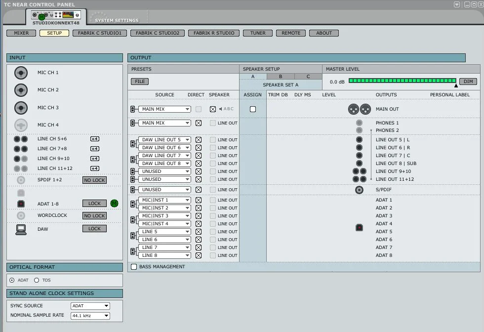
Task: Open the UNUSED source dropdown in S/PDIF row
Action: click(164, 190)
